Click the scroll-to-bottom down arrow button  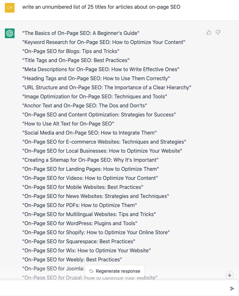pos(230,275)
